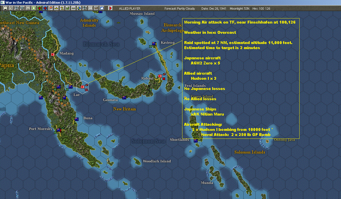The width and height of the screenshot is (341, 199).
Task: Click the single yellow ship toolbar icon
Action: pos(57,9)
